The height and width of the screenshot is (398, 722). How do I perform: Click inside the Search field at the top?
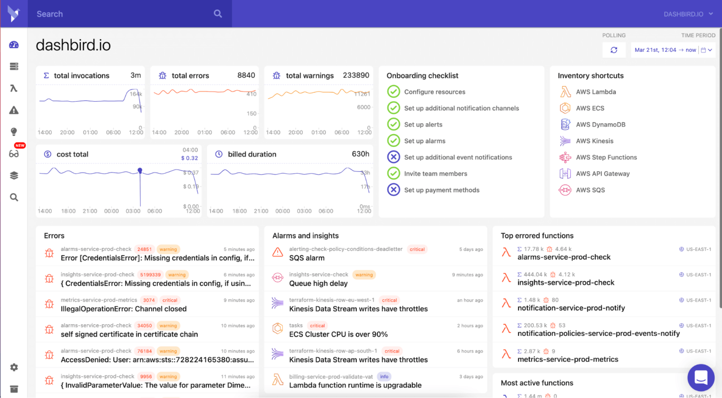(x=118, y=14)
